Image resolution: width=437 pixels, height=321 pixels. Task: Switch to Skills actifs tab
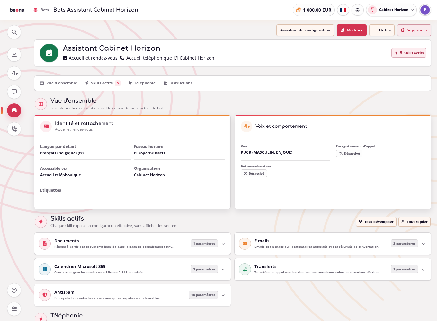[103, 83]
